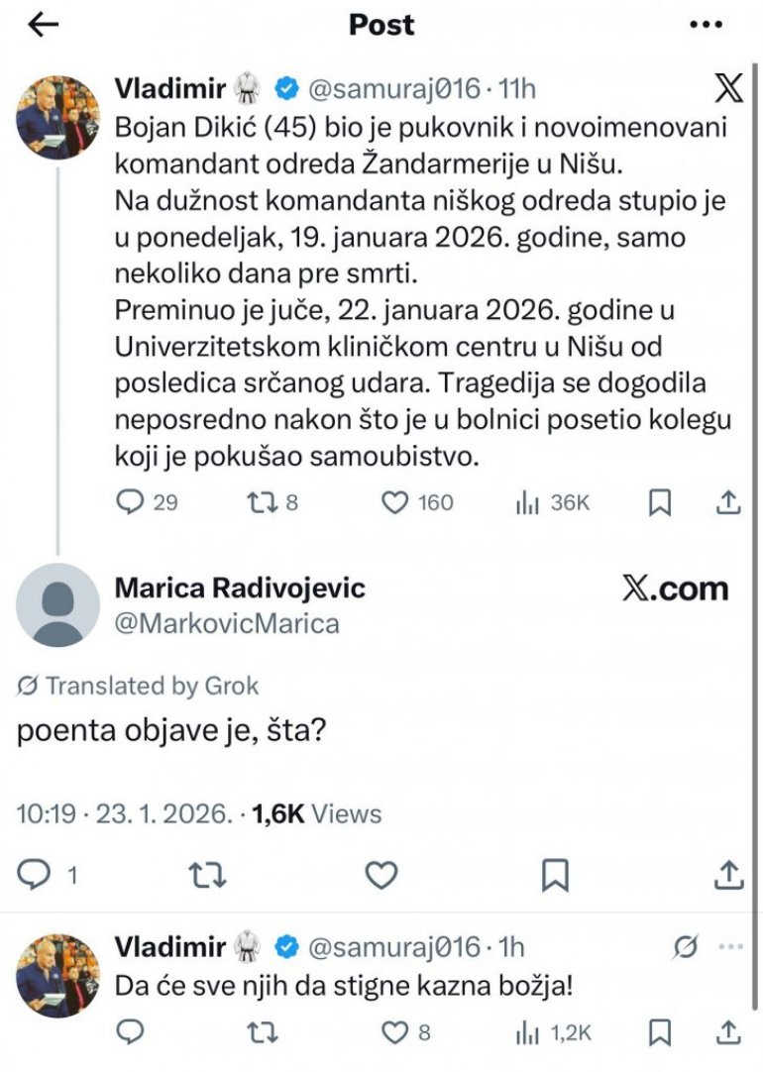Screen dimensions: 763x1072
Task: Bookmark Marica Radivojevic's post
Action: (555, 874)
